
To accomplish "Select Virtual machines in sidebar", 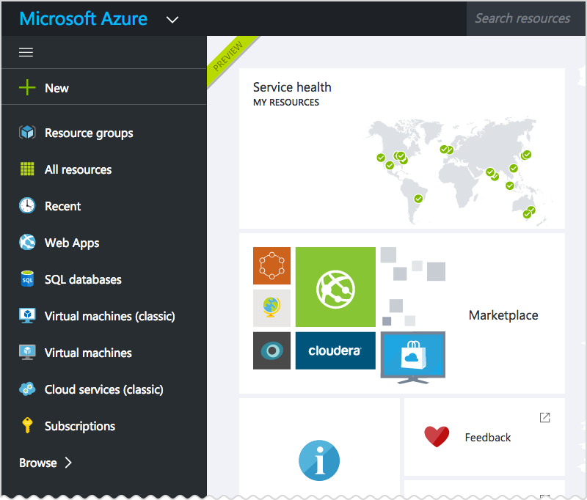I will pos(88,353).
